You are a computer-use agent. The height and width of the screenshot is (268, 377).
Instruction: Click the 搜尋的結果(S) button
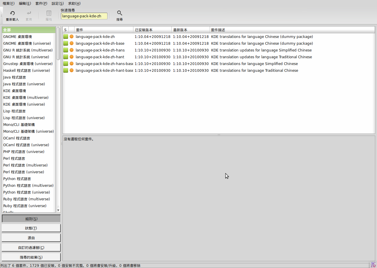click(x=31, y=257)
